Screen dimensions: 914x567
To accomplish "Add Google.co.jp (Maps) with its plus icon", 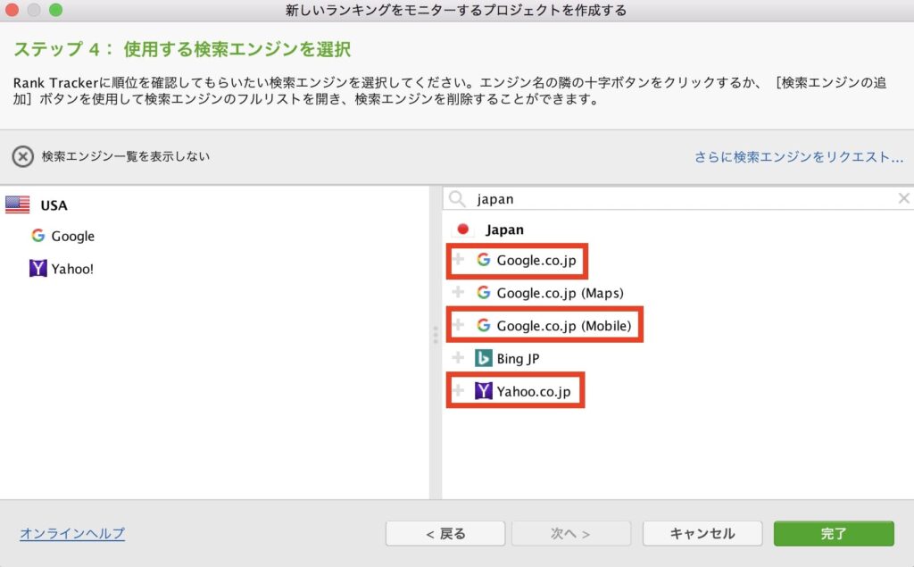I will tap(459, 292).
